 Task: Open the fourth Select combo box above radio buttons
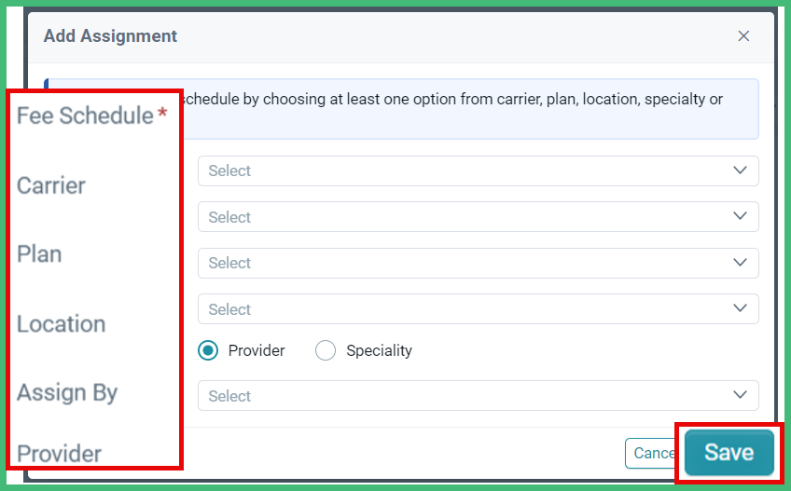click(478, 309)
